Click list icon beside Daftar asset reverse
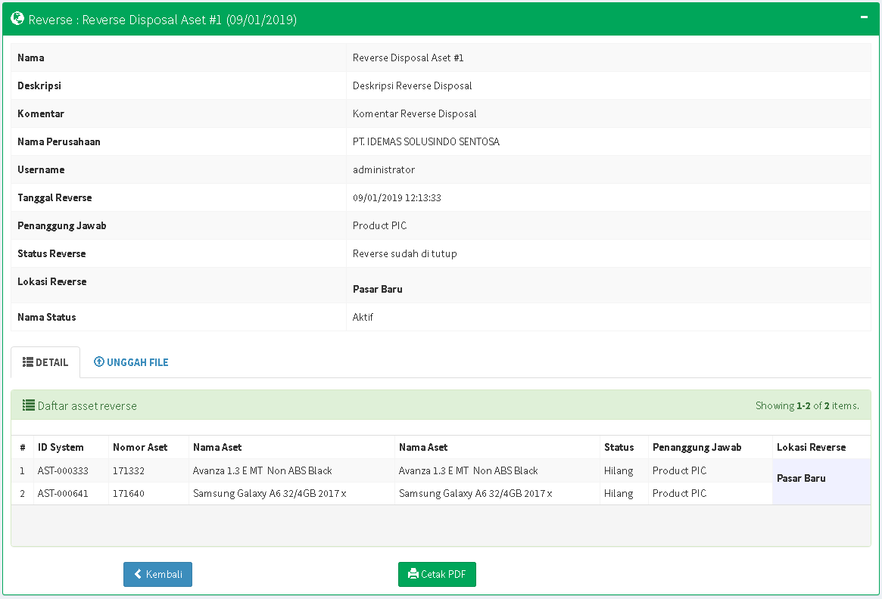 tap(29, 405)
